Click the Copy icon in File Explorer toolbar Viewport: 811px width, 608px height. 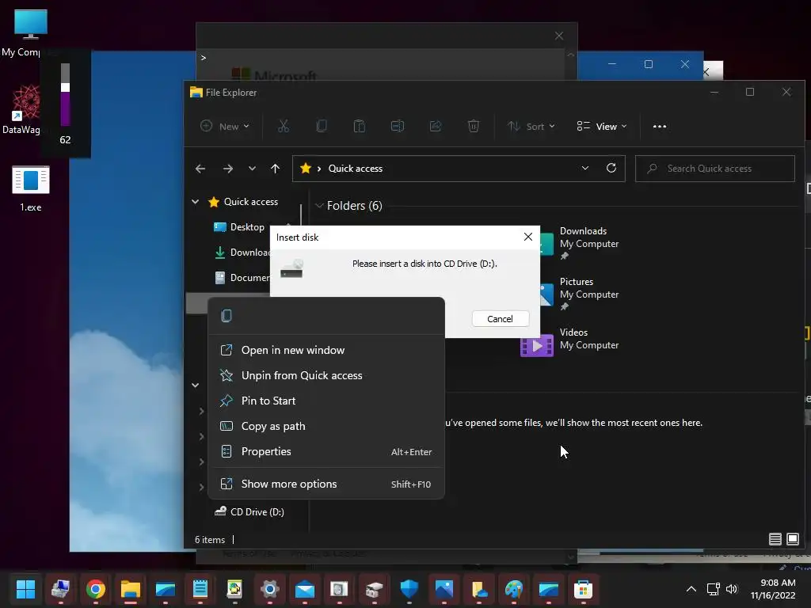click(x=322, y=126)
